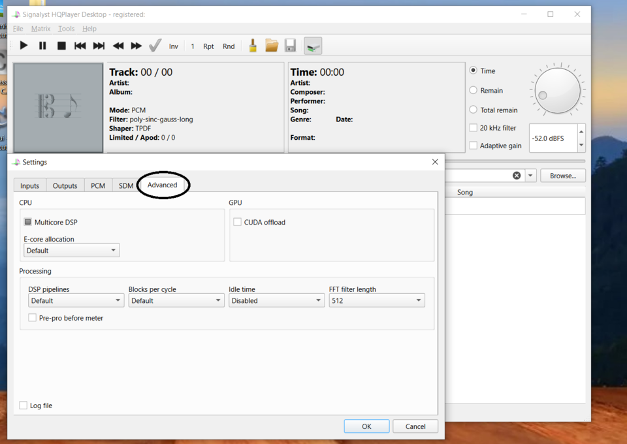Open the Matrix menu
This screenshot has height=444, width=627.
[40, 29]
